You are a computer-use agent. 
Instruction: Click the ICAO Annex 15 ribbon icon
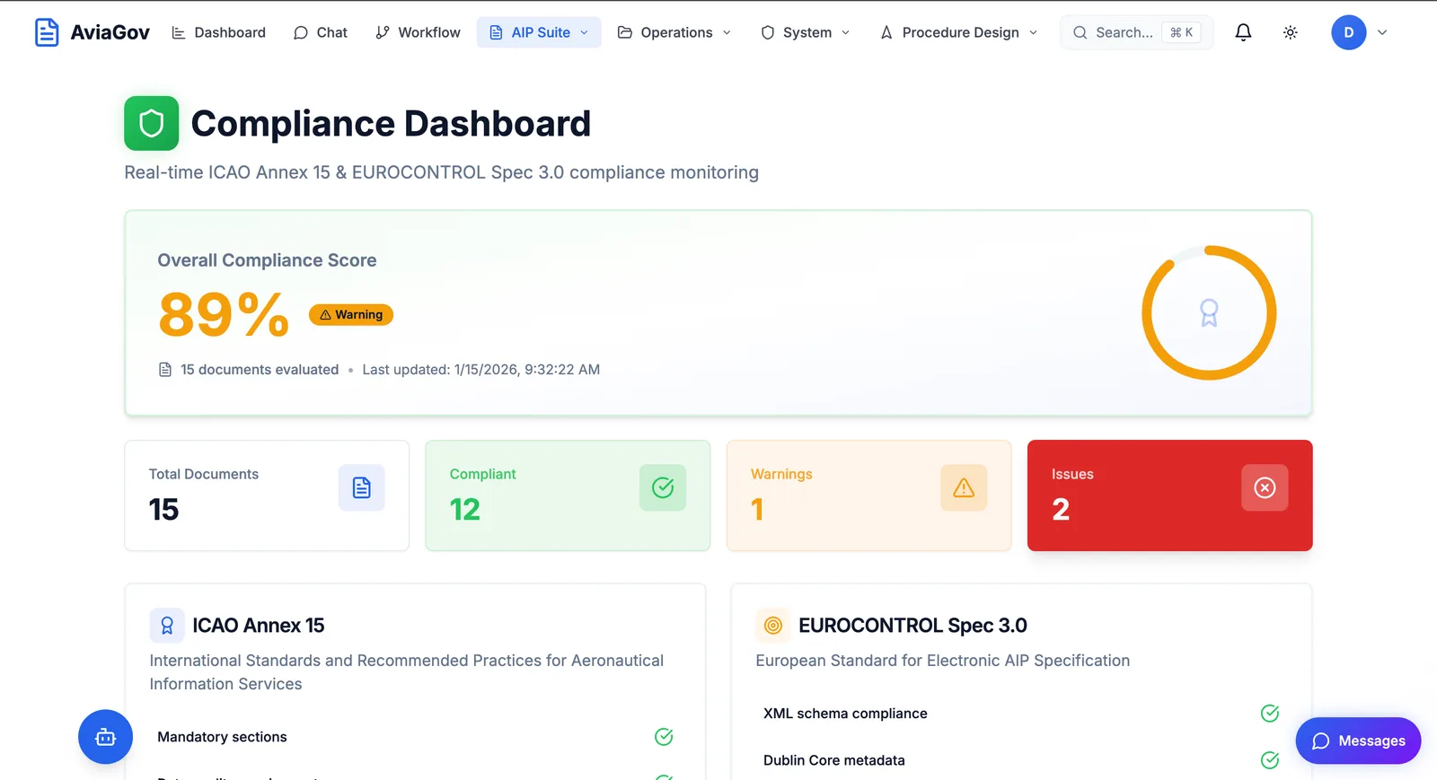(167, 626)
